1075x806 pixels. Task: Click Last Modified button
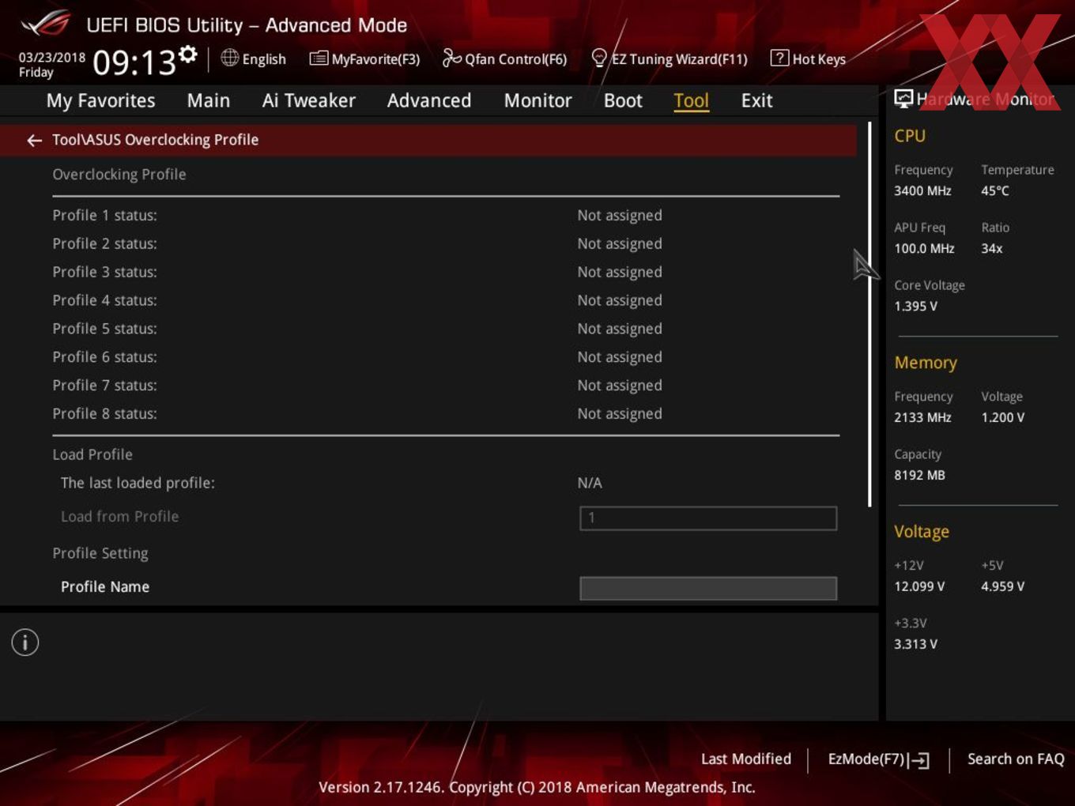746,759
